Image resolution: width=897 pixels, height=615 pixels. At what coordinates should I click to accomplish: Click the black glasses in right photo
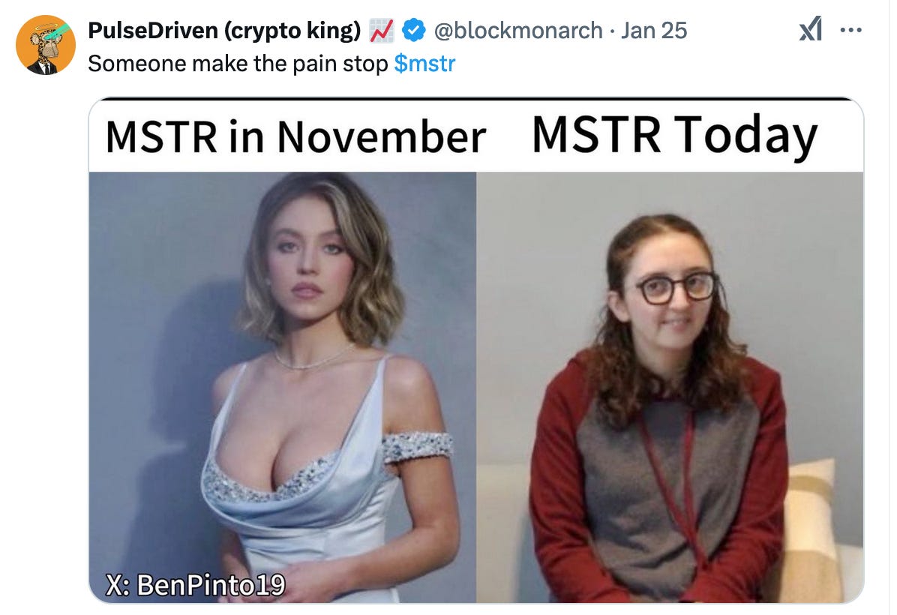(676, 288)
